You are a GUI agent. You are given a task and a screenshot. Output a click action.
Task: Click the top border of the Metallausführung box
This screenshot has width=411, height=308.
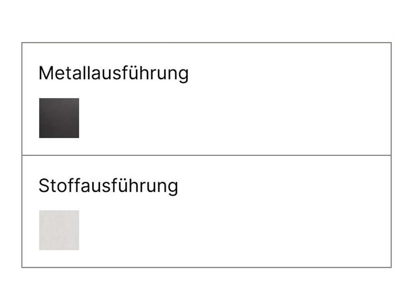pos(207,43)
